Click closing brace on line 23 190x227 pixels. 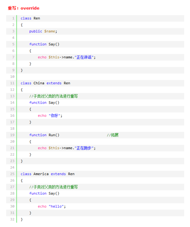point(22,161)
